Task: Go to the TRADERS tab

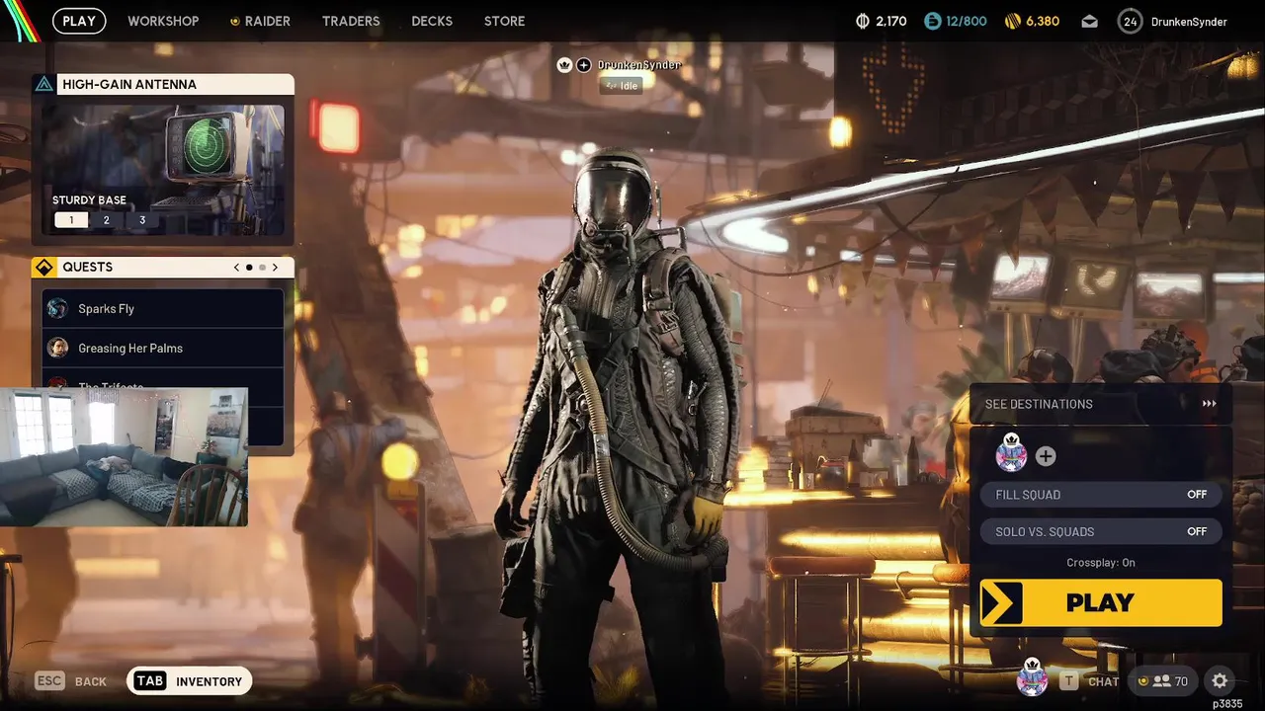Action: (351, 21)
